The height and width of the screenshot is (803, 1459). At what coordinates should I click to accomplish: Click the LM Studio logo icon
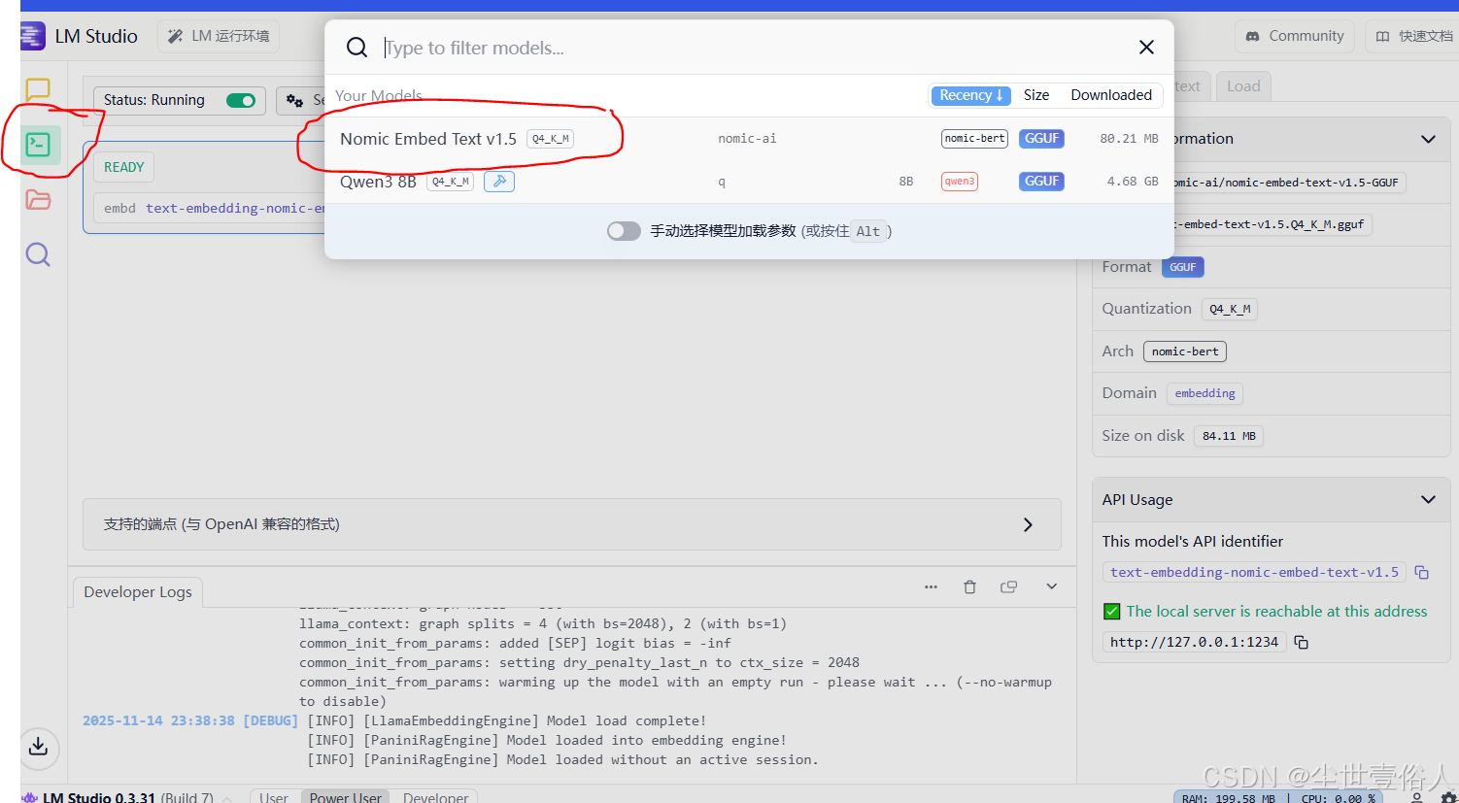click(32, 36)
